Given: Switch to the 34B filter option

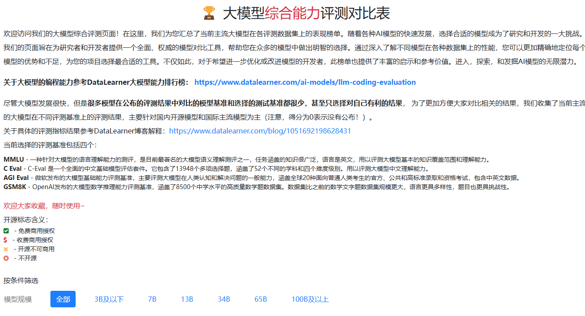Looking at the screenshot, I should pos(224,299).
